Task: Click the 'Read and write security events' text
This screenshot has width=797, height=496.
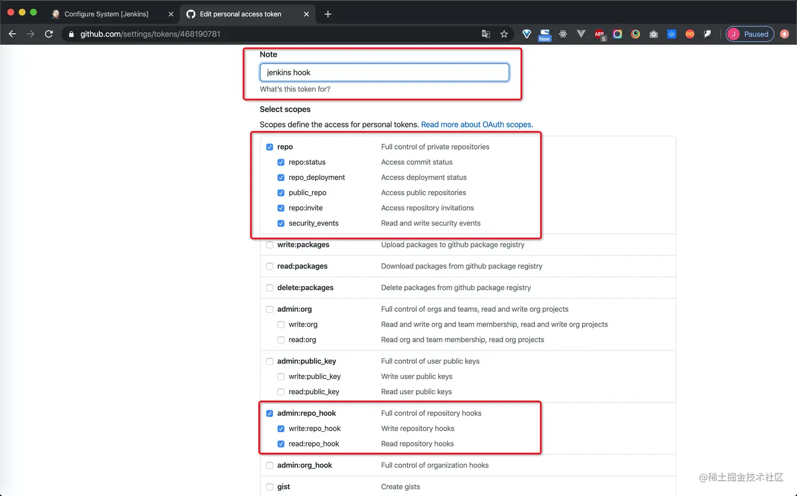Action: point(431,223)
